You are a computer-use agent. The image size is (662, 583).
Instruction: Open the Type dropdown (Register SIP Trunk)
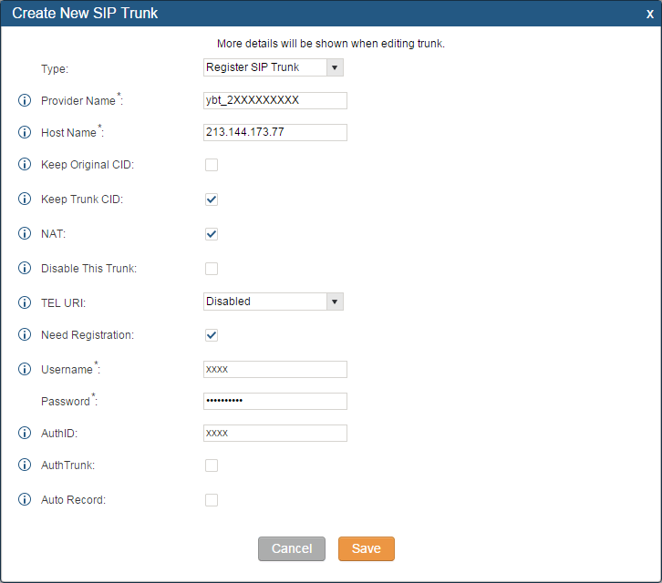[x=273, y=67]
